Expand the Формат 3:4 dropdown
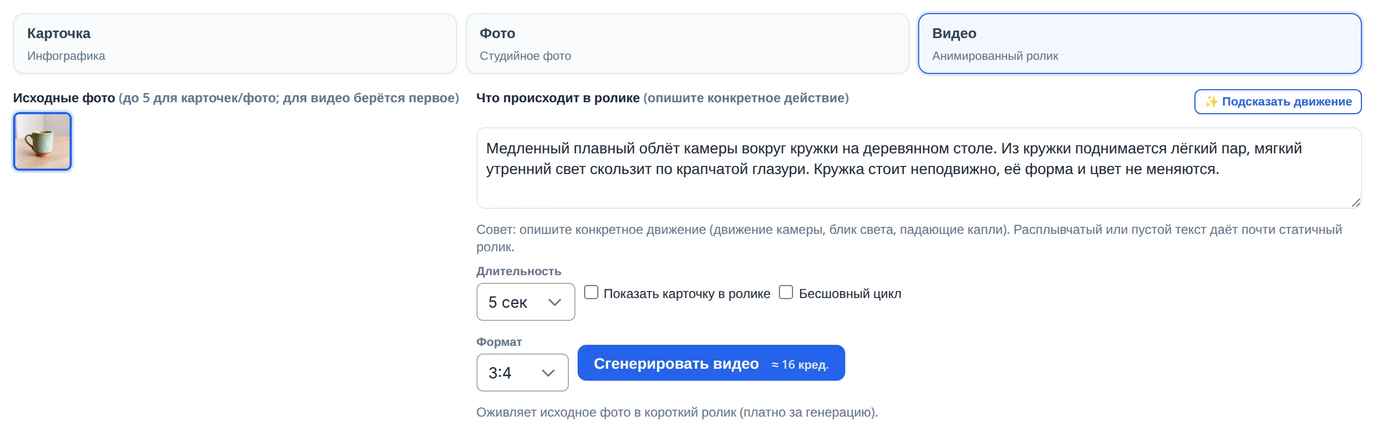Screen dimensions: 1375x434 (522, 373)
